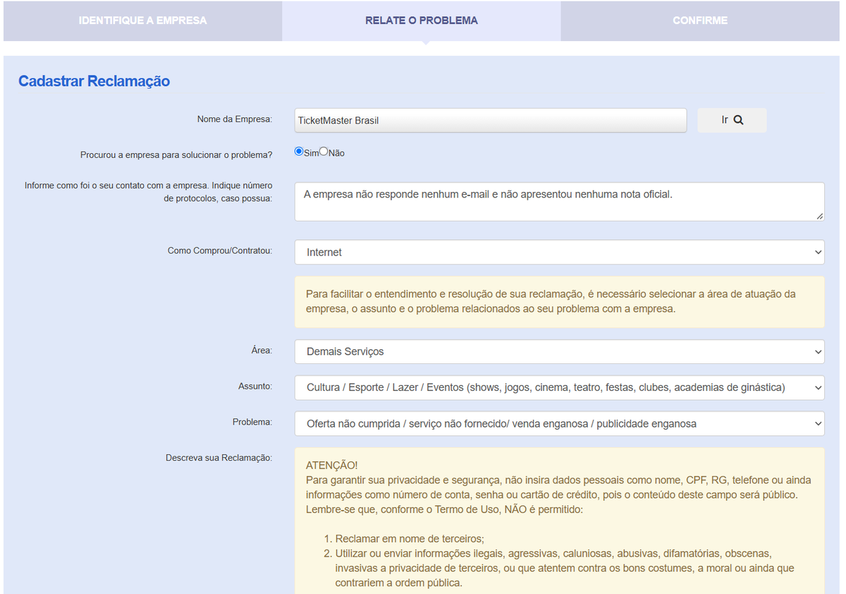Click the magnifier icon on the Ir button
This screenshot has width=846, height=594.
(x=738, y=120)
